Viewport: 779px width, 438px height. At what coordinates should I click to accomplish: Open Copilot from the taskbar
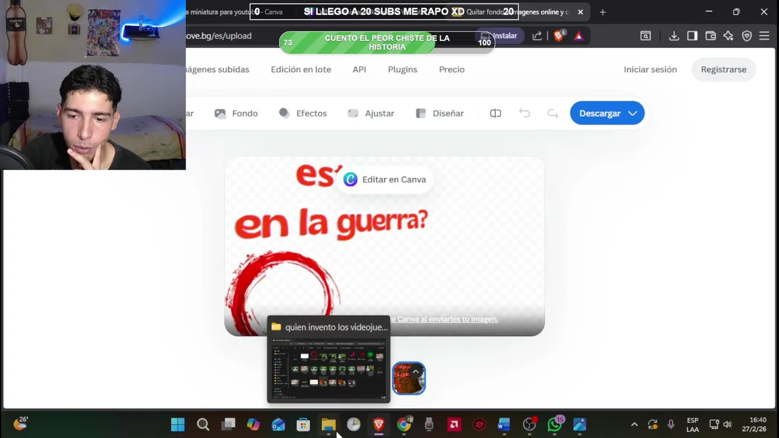(253, 425)
